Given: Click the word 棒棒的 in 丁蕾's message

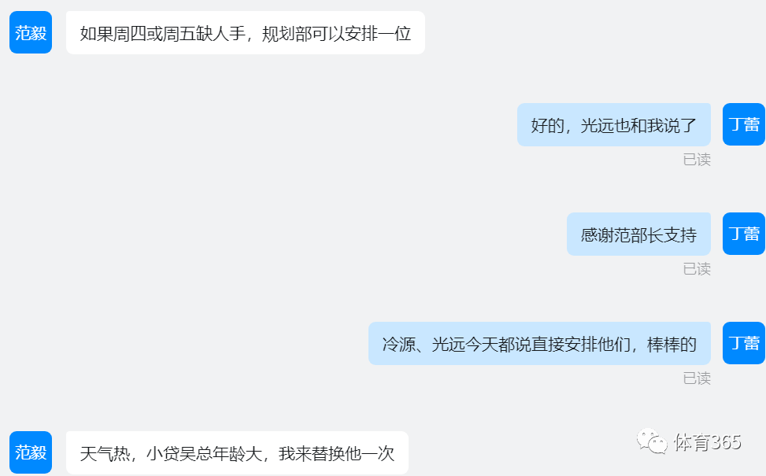Looking at the screenshot, I should point(672,344).
